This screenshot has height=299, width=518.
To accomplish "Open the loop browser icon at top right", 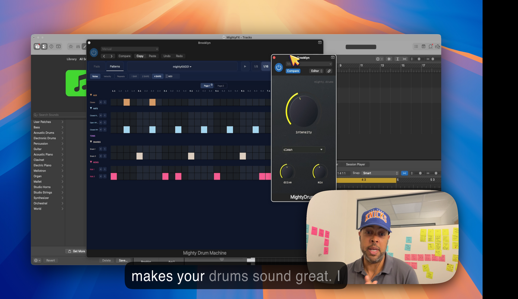I will 431,47.
